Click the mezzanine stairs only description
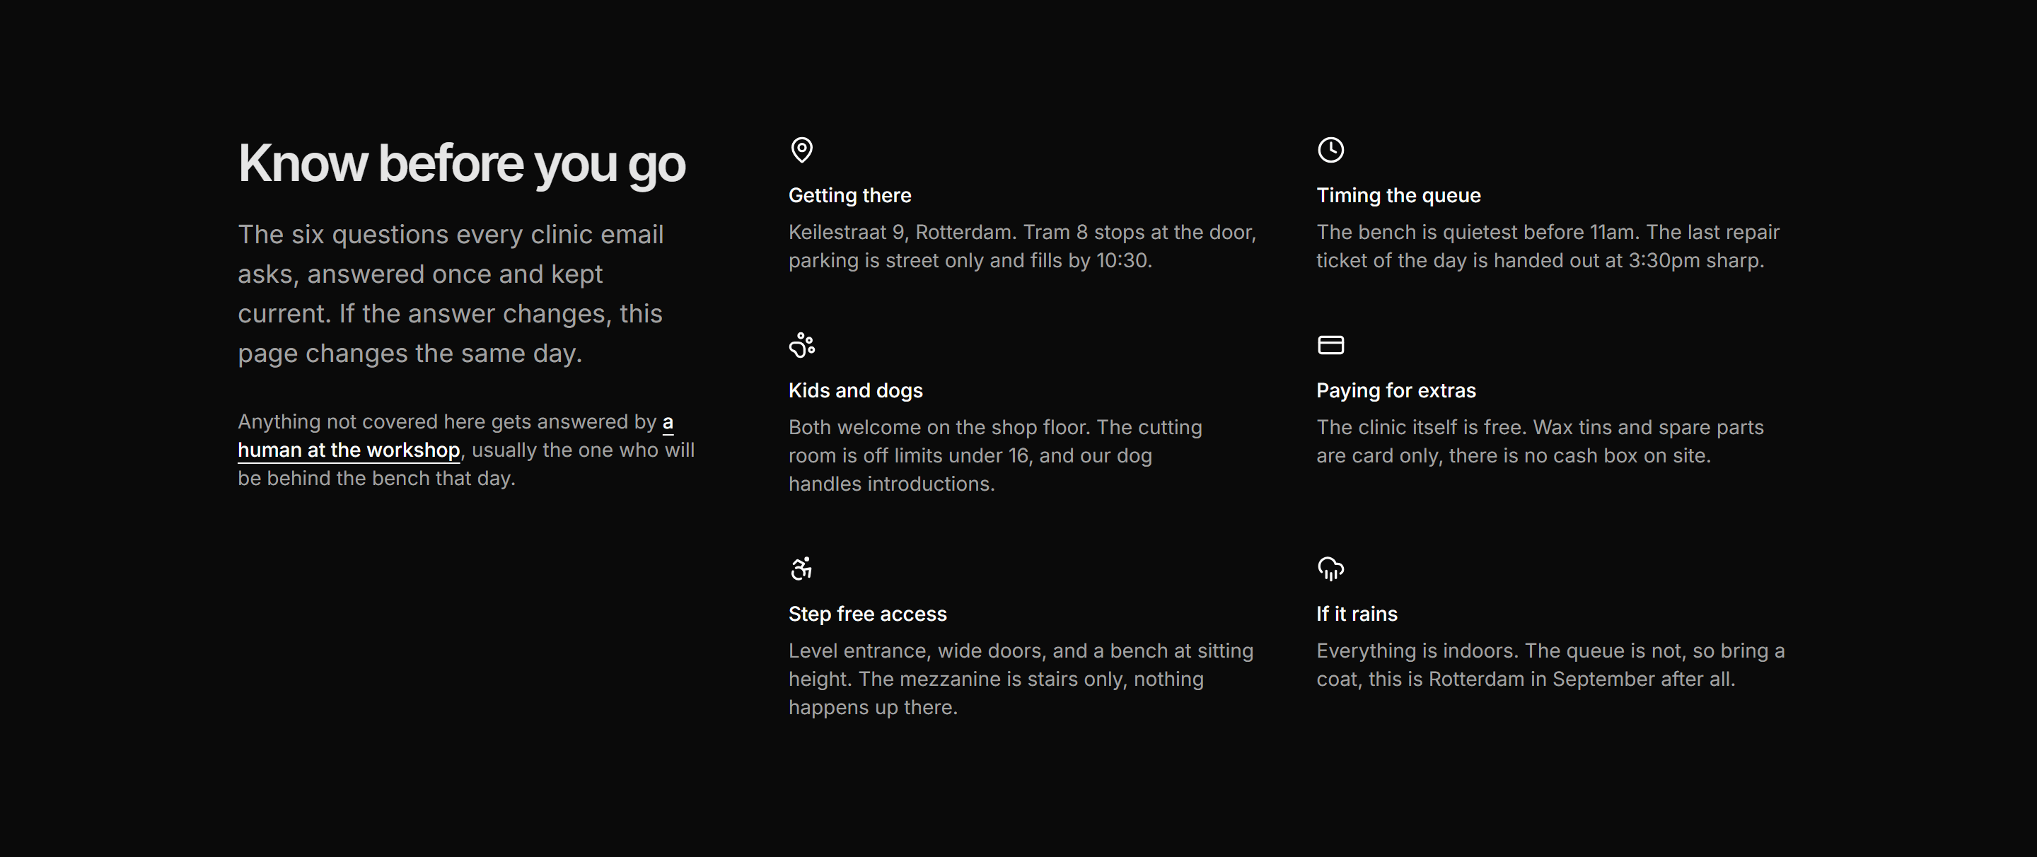This screenshot has width=2037, height=857. (1021, 679)
